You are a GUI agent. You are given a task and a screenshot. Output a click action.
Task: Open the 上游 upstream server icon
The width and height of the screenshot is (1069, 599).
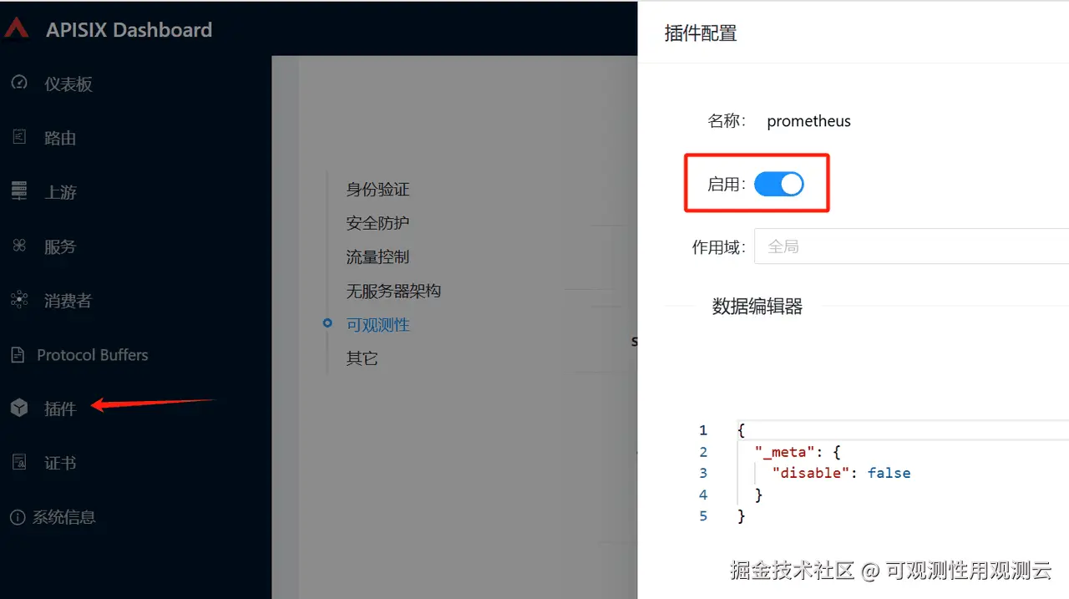(18, 191)
